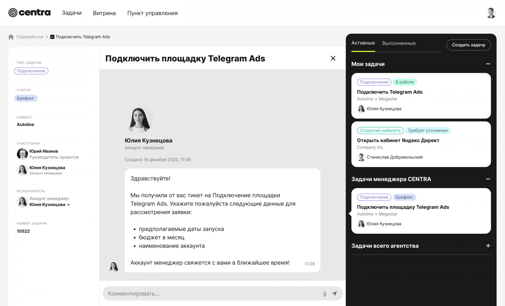Switch to the Активные tab
Image resolution: width=505 pixels, height=306 pixels.
[x=363, y=43]
